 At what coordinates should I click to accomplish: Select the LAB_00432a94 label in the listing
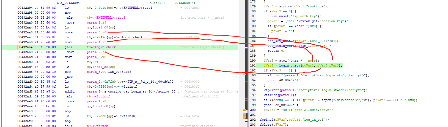click(x=68, y=3)
